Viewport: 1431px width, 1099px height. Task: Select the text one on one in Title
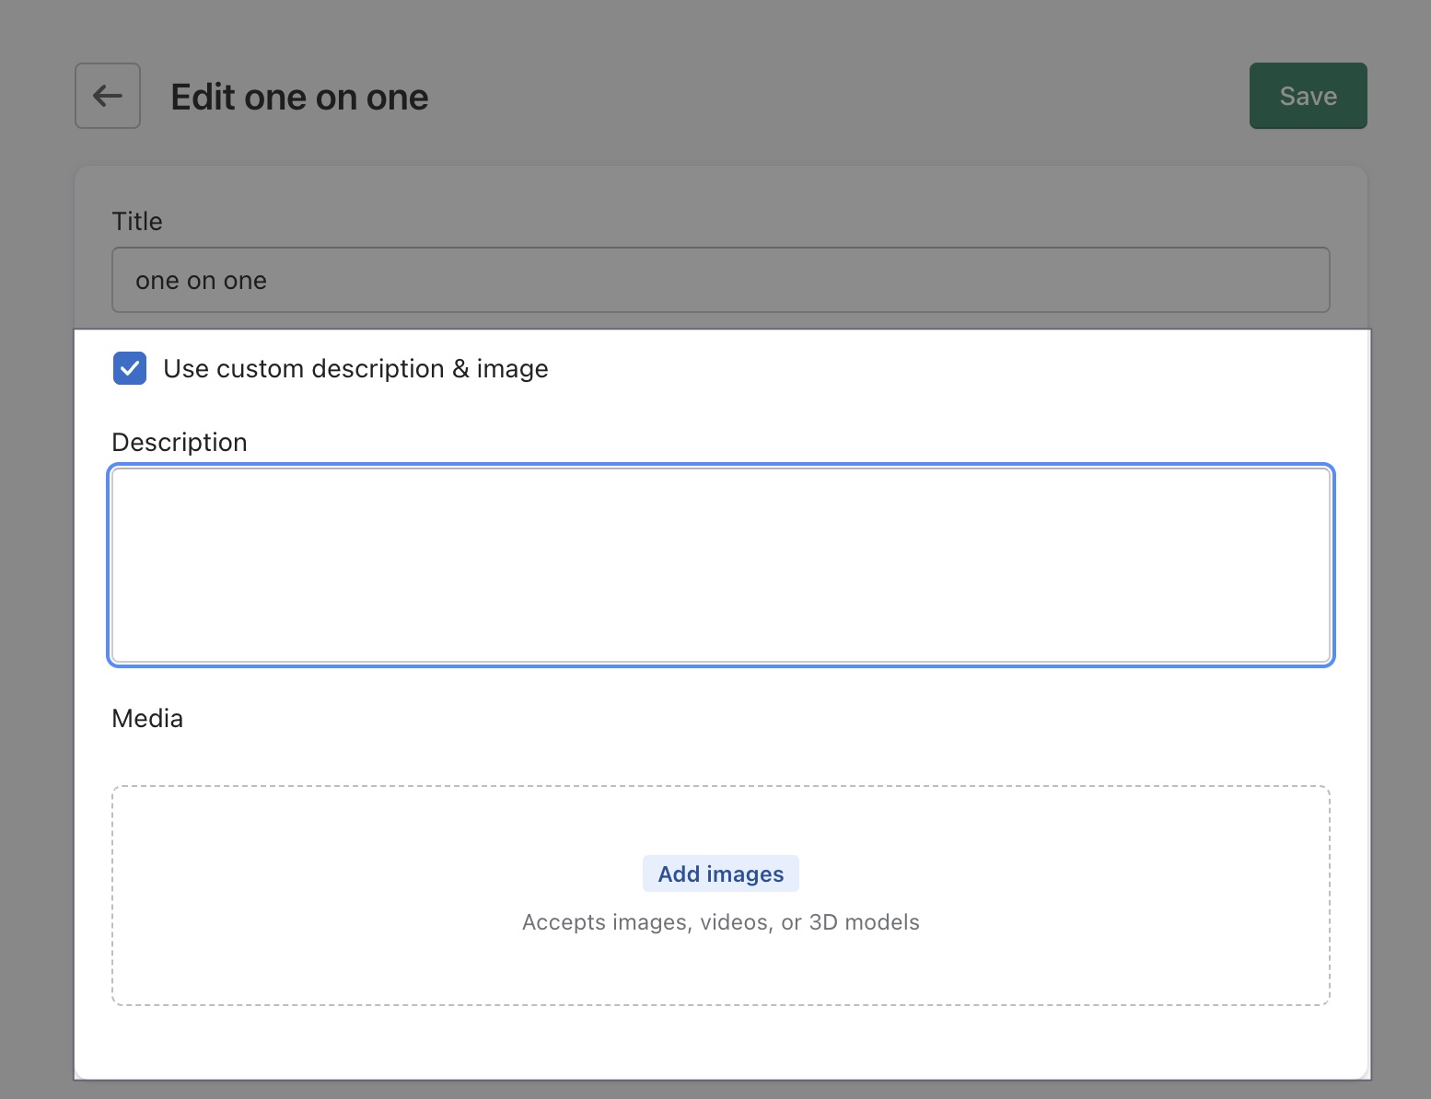(201, 280)
